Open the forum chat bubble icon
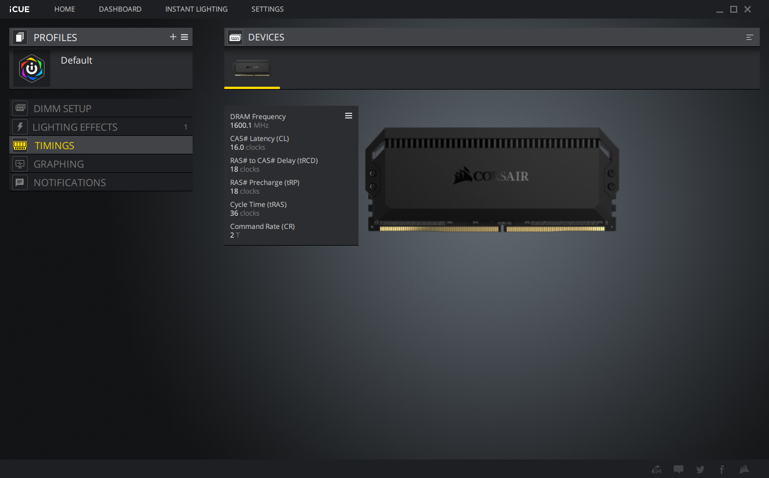This screenshot has width=769, height=478. (679, 469)
